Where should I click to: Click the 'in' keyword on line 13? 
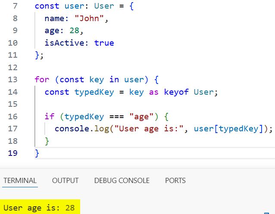[114, 80]
